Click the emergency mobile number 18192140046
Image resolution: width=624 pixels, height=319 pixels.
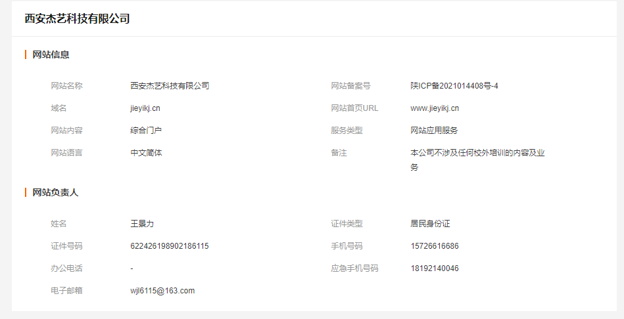point(434,268)
